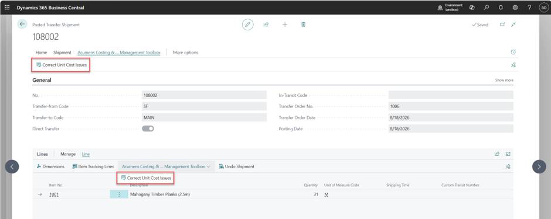
Task: Select the Acumens Costing & Management Toolbox tab
Action: pyautogui.click(x=119, y=53)
